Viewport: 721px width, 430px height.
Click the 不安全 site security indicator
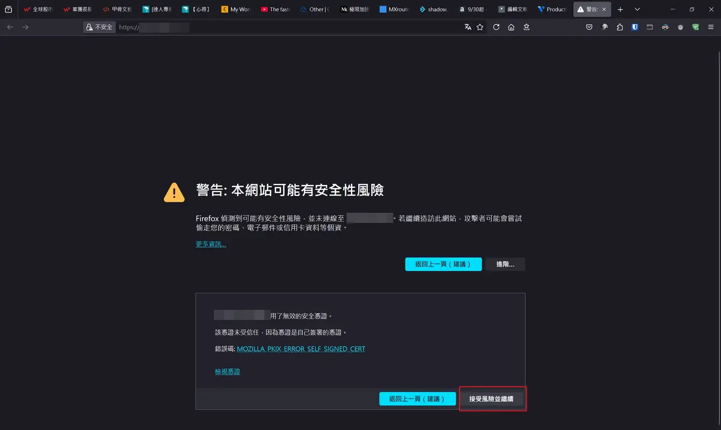pyautogui.click(x=99, y=27)
